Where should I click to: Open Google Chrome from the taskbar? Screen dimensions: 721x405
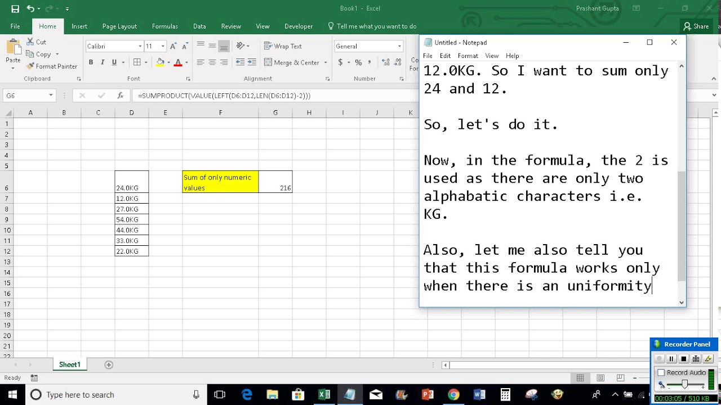[453, 394]
